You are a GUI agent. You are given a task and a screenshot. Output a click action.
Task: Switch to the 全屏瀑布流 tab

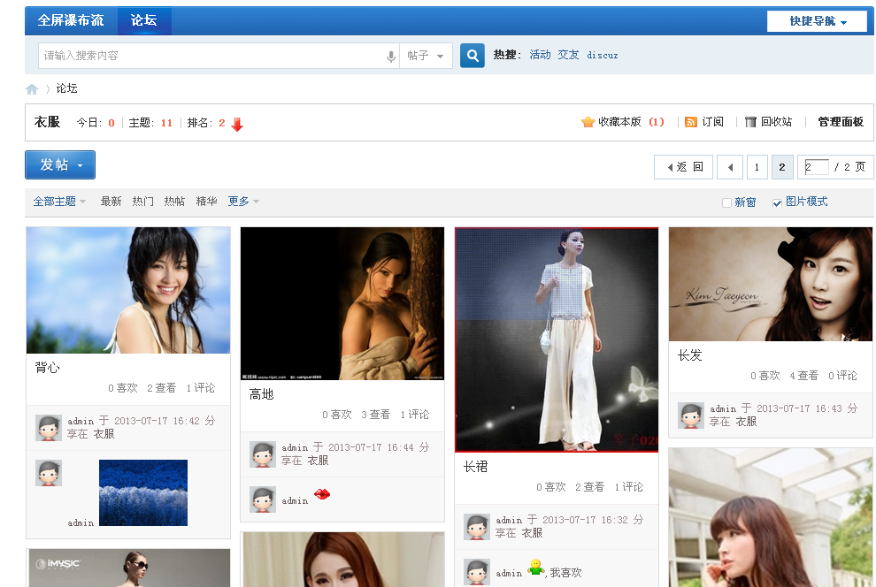[69, 19]
